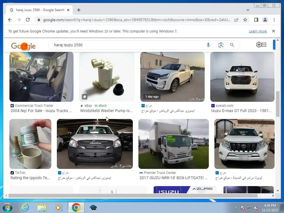Submit search with magnifier icon
284x213 pixels.
point(232,45)
